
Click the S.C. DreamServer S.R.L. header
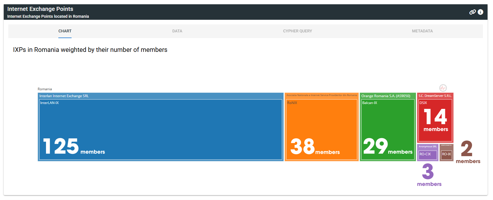click(435, 96)
